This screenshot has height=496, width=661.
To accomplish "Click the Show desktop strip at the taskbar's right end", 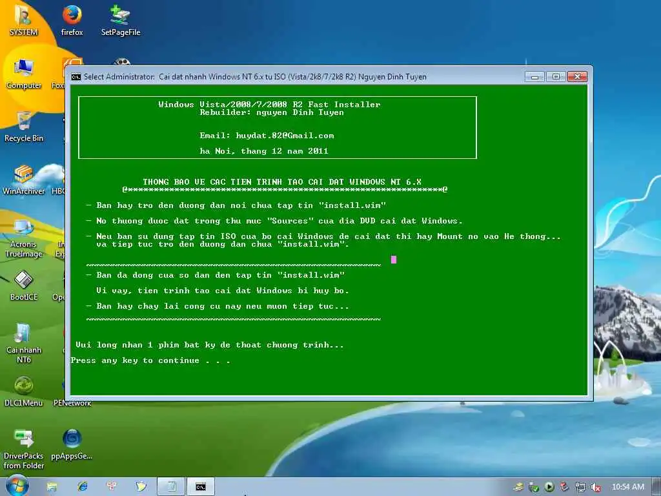I will [656, 487].
